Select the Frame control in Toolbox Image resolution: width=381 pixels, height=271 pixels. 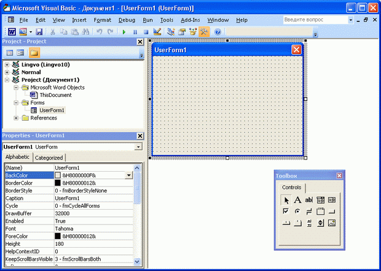[x=321, y=212]
